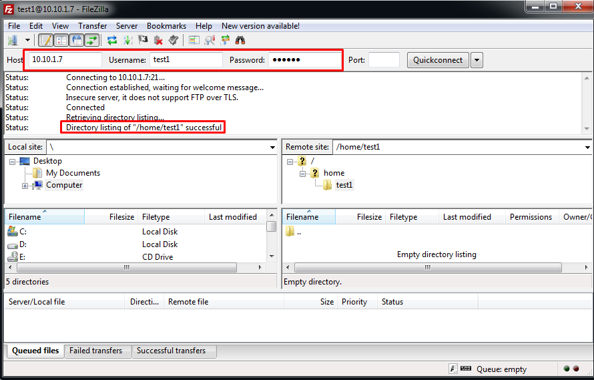The image size is (594, 380).
Task: Select the C: local disk row
Action: click(x=136, y=232)
